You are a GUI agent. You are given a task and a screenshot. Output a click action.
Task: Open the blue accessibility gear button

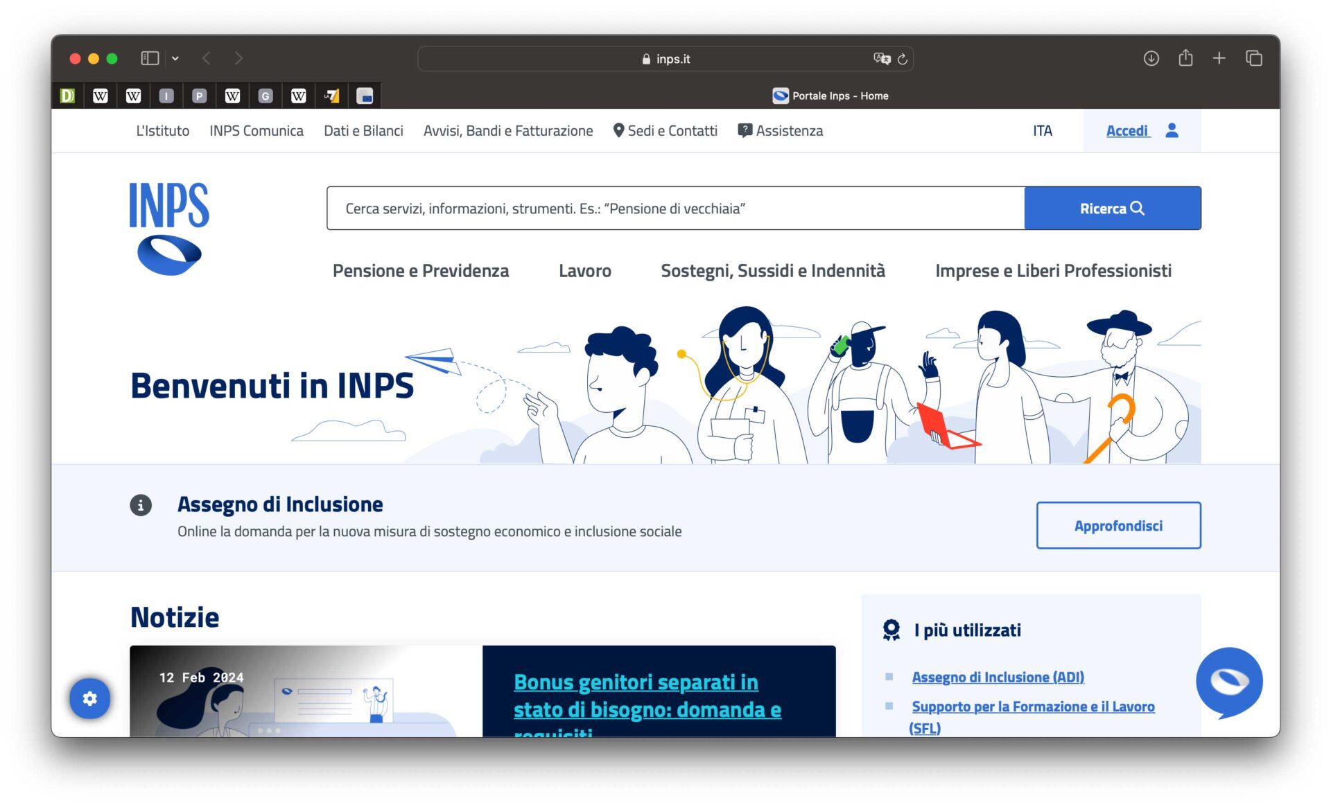(89, 699)
